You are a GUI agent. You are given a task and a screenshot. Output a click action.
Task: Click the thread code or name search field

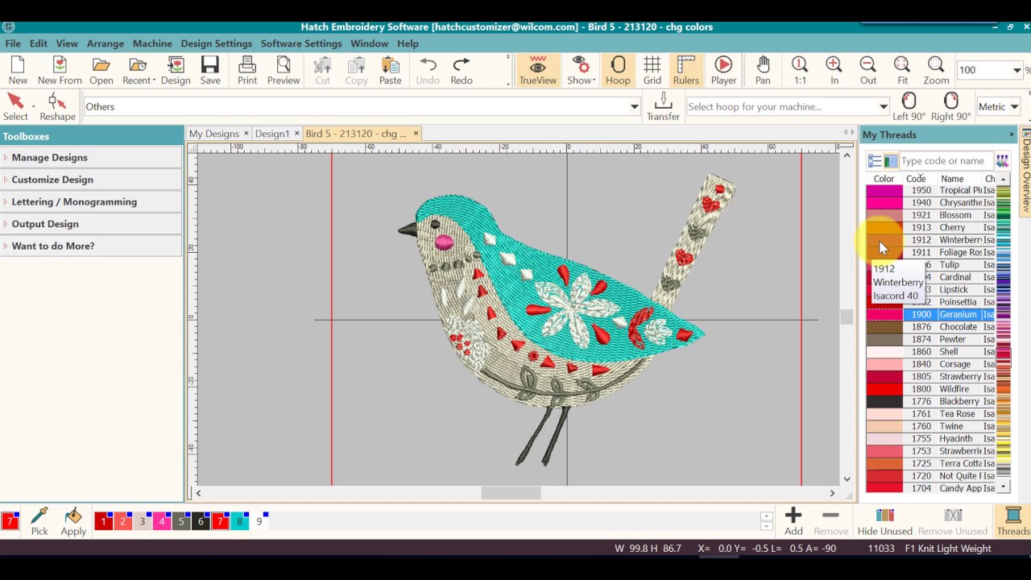(x=944, y=161)
